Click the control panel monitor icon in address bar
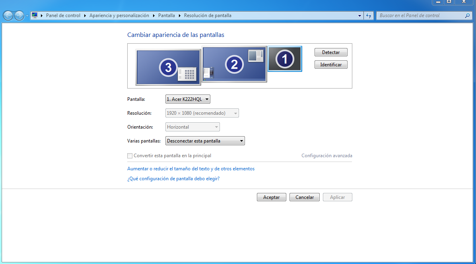476x264 pixels. [x=35, y=15]
